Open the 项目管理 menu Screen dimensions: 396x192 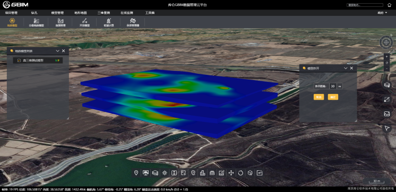11,13
